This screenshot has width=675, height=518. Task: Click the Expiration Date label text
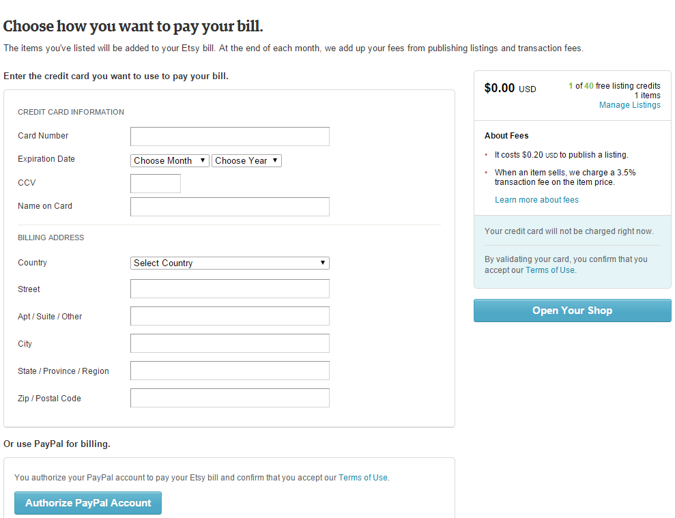pos(46,159)
